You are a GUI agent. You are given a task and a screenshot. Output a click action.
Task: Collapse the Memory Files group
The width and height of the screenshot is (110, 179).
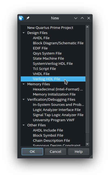(24, 84)
